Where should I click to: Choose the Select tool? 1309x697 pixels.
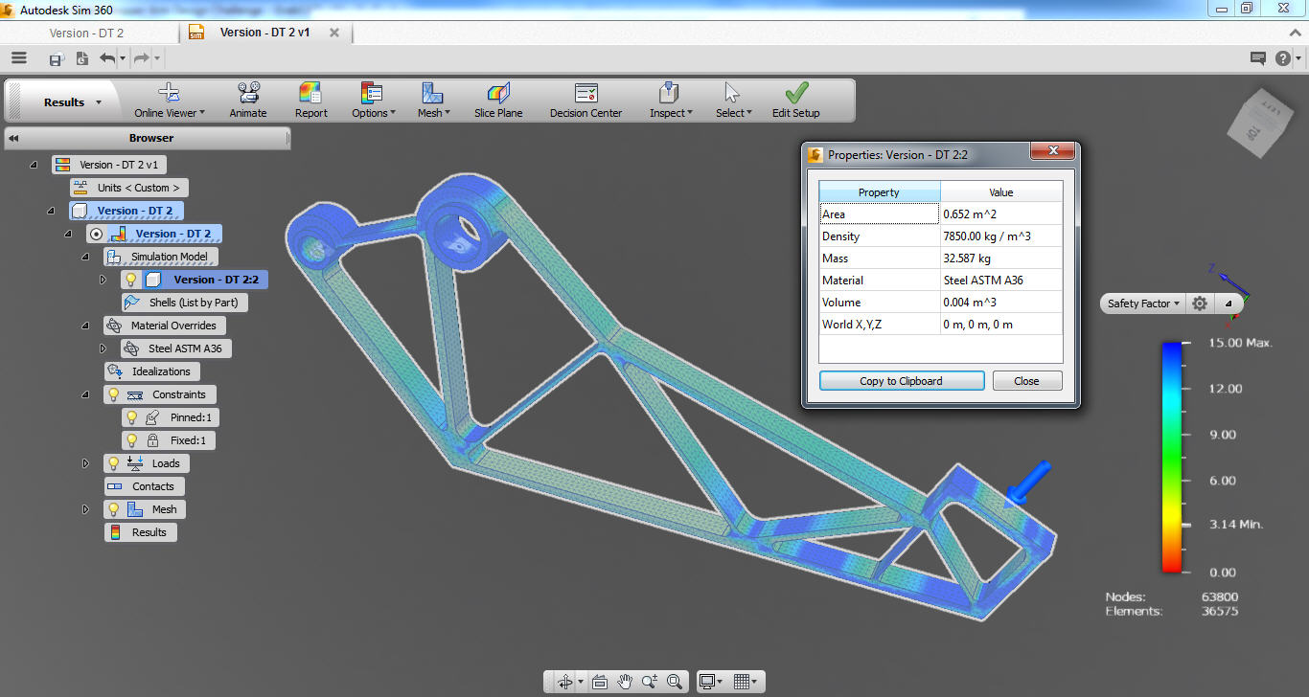[x=733, y=100]
